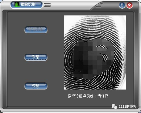Click the 采集 capture button
The width and height of the screenshot is (141, 113).
point(36,57)
